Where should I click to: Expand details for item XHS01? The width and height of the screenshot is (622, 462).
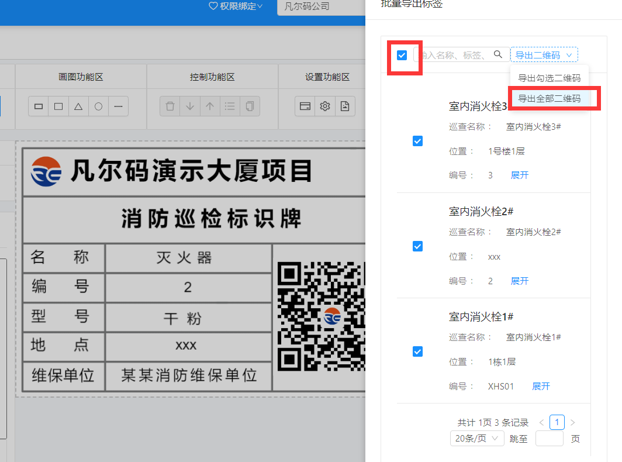point(541,386)
